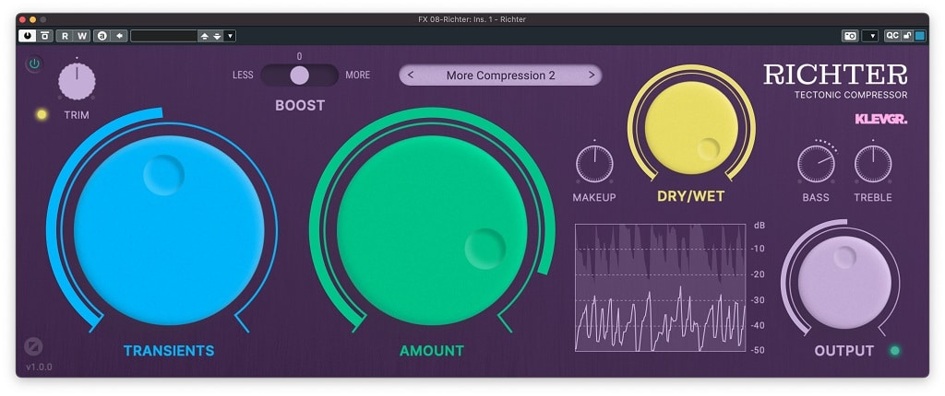Click the blue square indicator in toolbar

click(920, 36)
